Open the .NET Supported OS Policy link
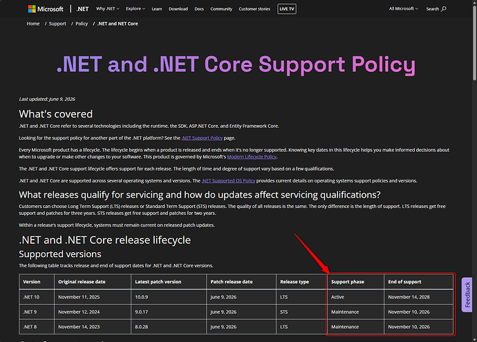 [x=228, y=181]
